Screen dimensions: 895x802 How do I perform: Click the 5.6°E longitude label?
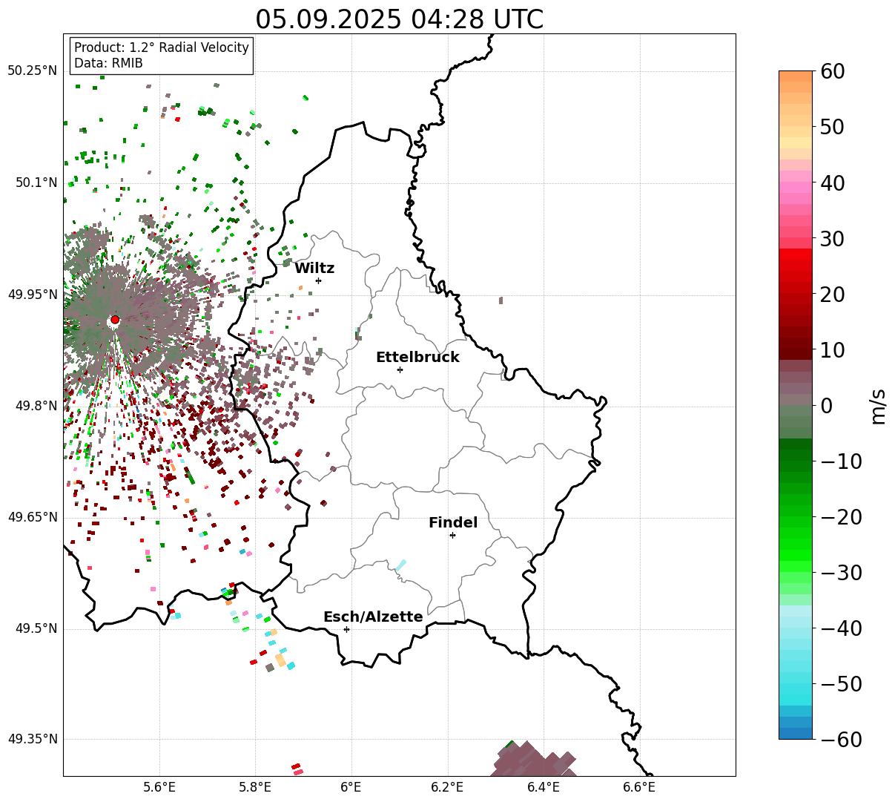pyautogui.click(x=159, y=787)
